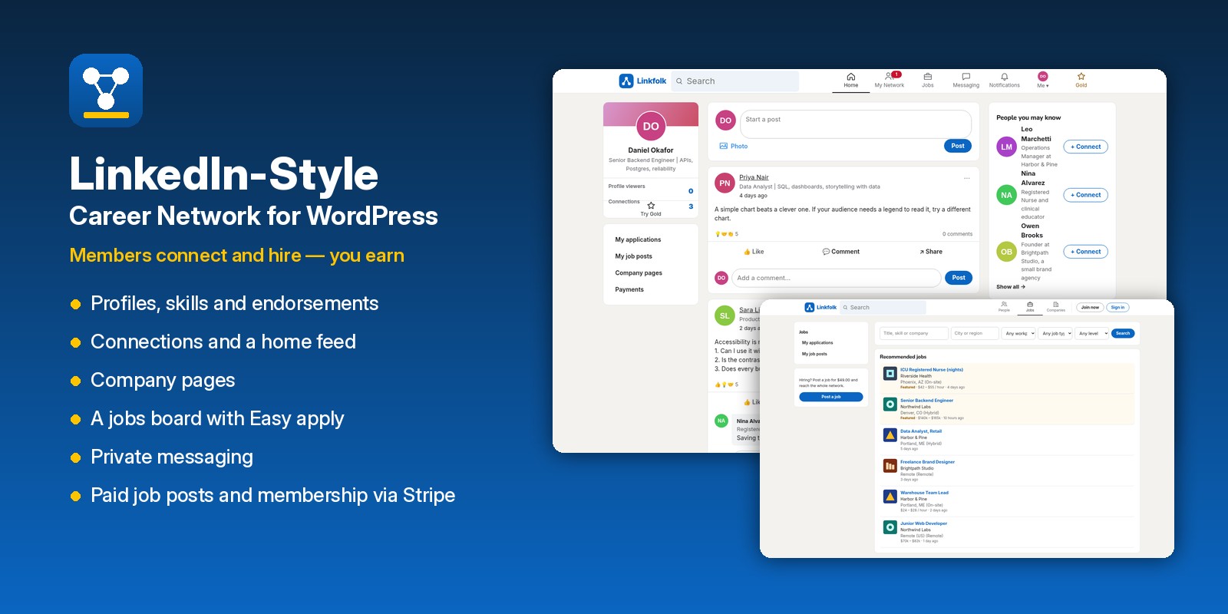Image resolution: width=1228 pixels, height=614 pixels.
Task: Open My Network with notification badge
Action: pyautogui.click(x=890, y=80)
